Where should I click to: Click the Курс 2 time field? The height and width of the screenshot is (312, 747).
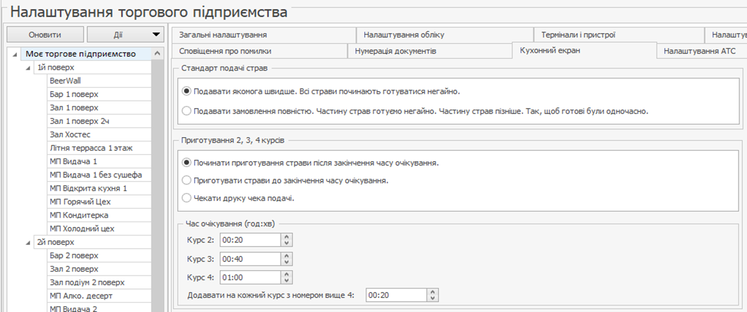249,240
